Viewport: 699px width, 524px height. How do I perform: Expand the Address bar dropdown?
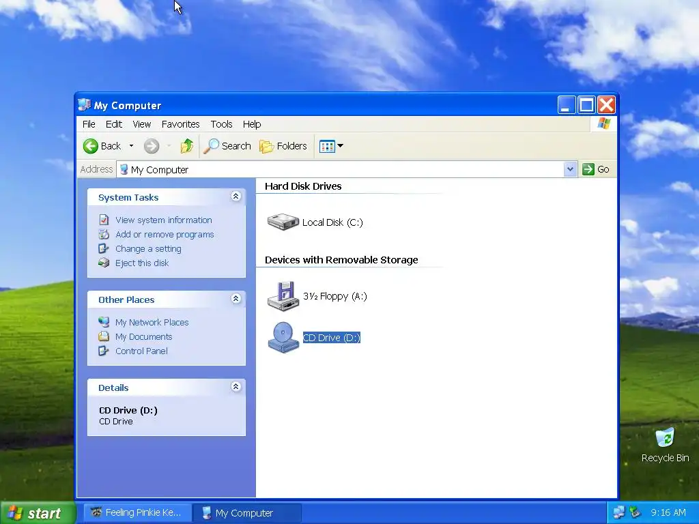tap(570, 169)
